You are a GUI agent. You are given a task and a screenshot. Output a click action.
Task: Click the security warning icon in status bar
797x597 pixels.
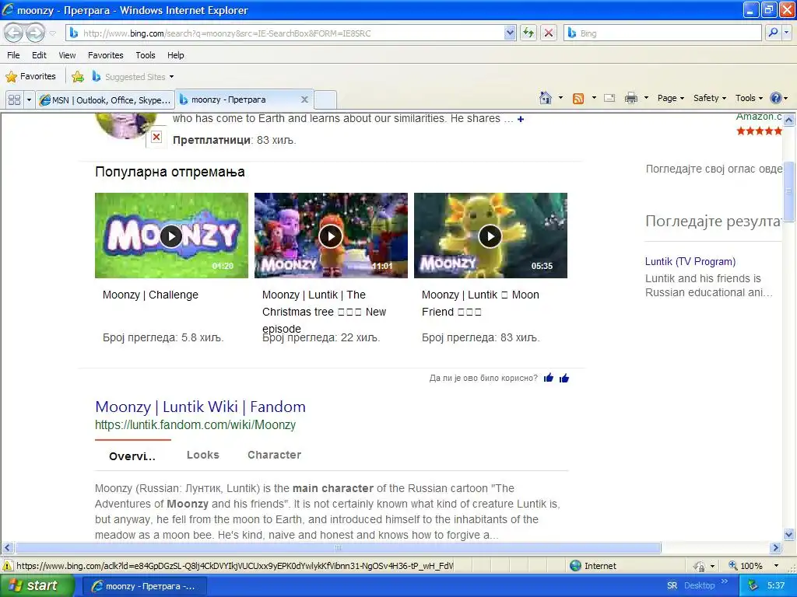click(8, 566)
